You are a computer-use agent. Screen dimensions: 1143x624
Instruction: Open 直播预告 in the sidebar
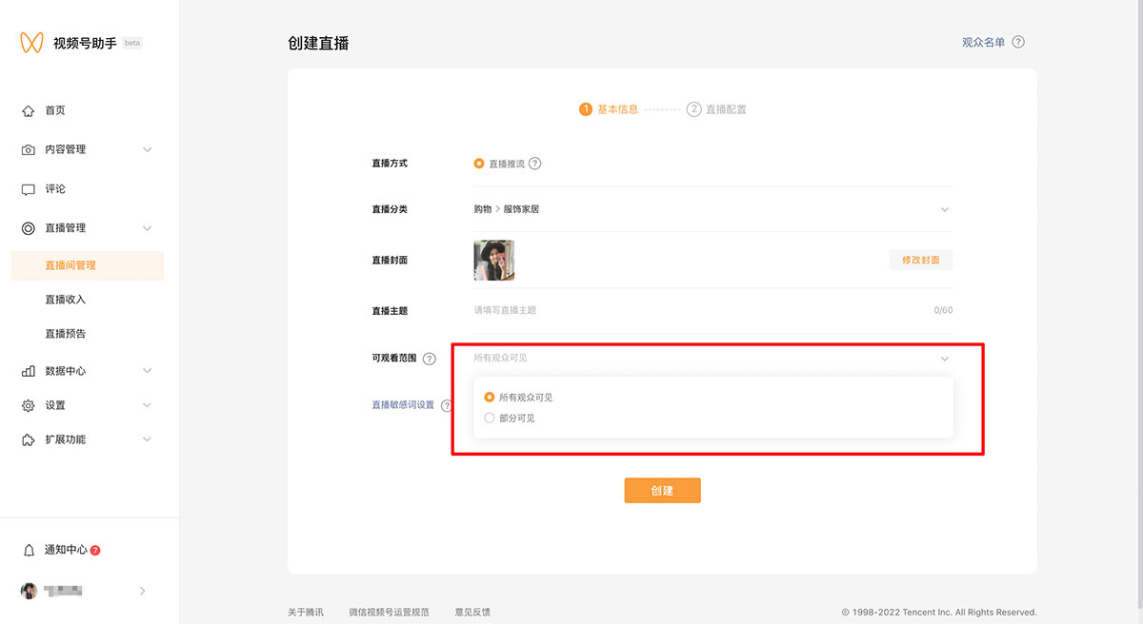point(66,334)
